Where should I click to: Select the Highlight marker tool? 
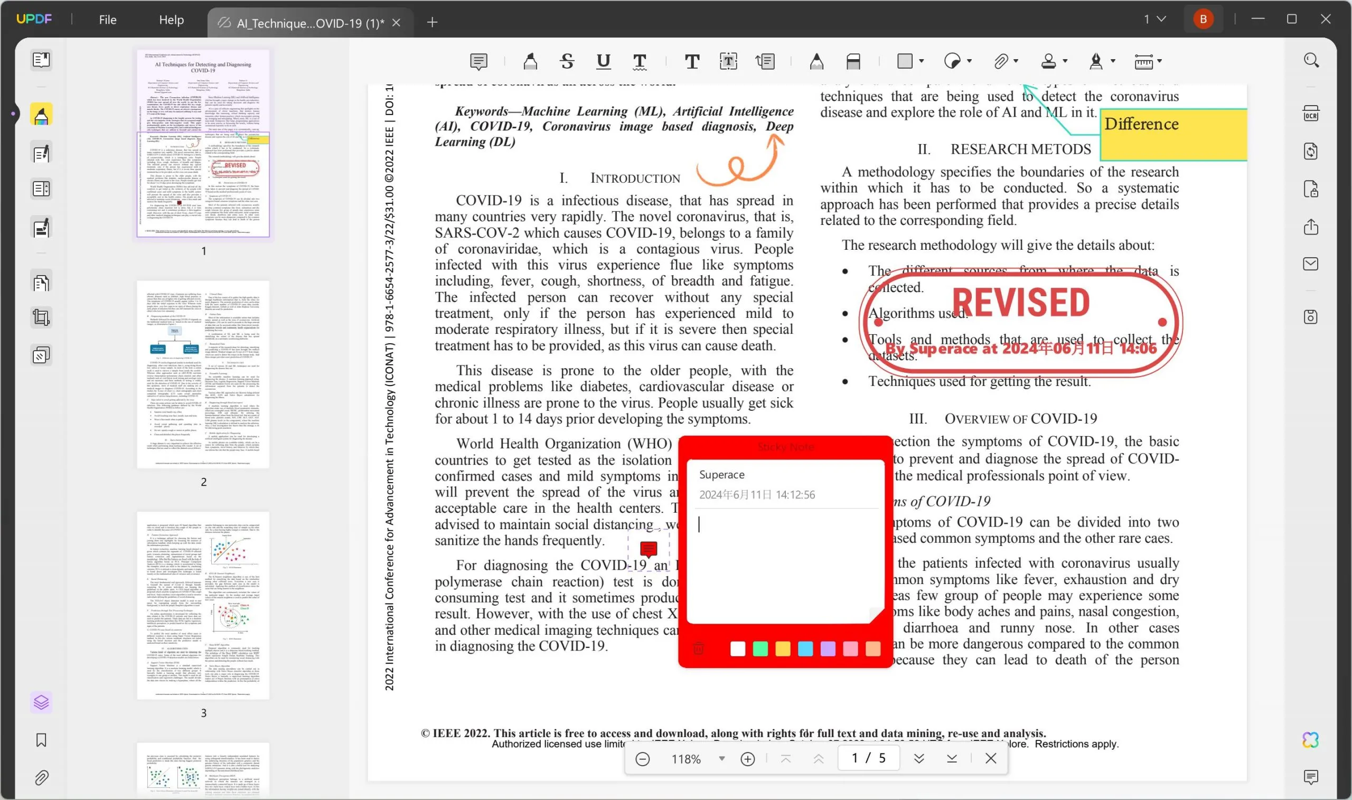(530, 61)
